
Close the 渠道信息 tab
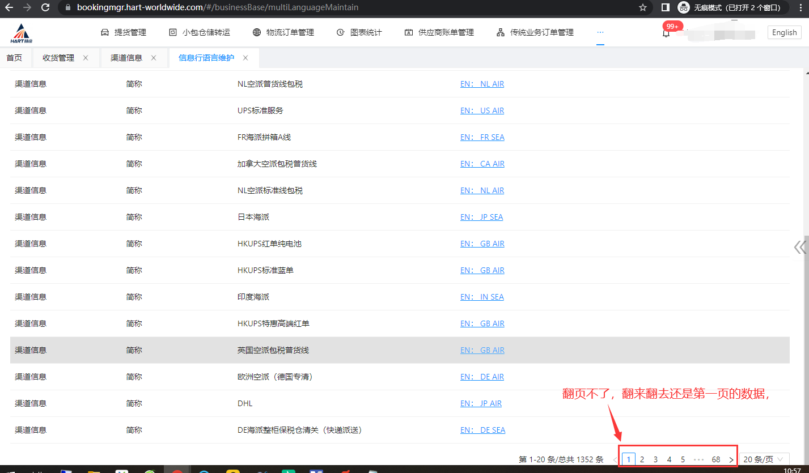pos(154,58)
